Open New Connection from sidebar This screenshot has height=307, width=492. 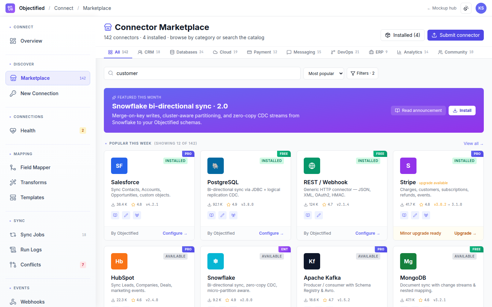click(x=48, y=93)
